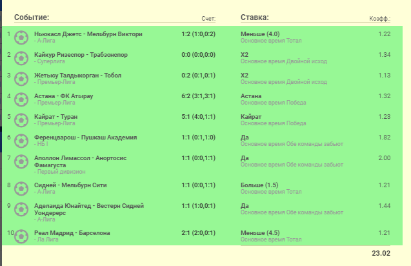Select event name Кайкур Ризеспор - Трабзонспор
This screenshot has height=266, width=411.
pos(81,55)
